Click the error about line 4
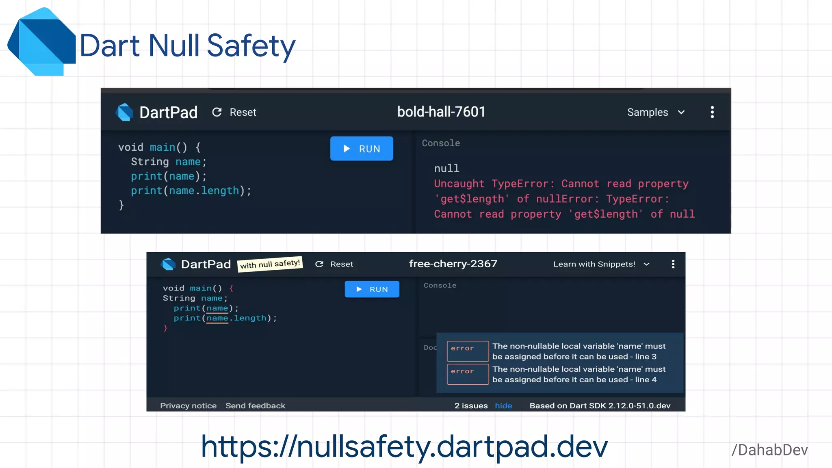 click(x=557, y=374)
